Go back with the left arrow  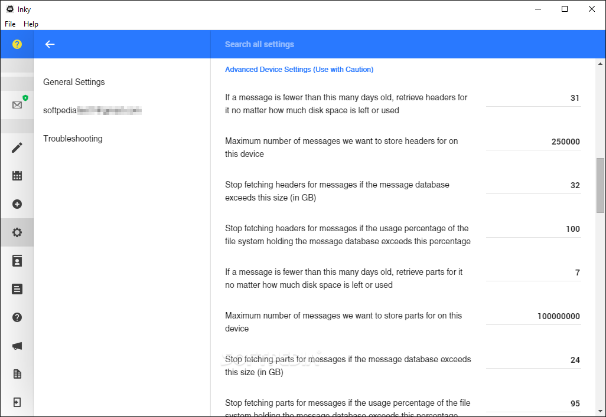pos(50,44)
